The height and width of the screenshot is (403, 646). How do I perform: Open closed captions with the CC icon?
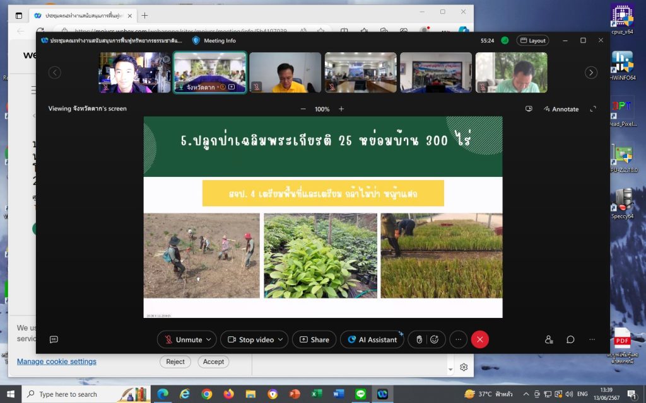54,339
